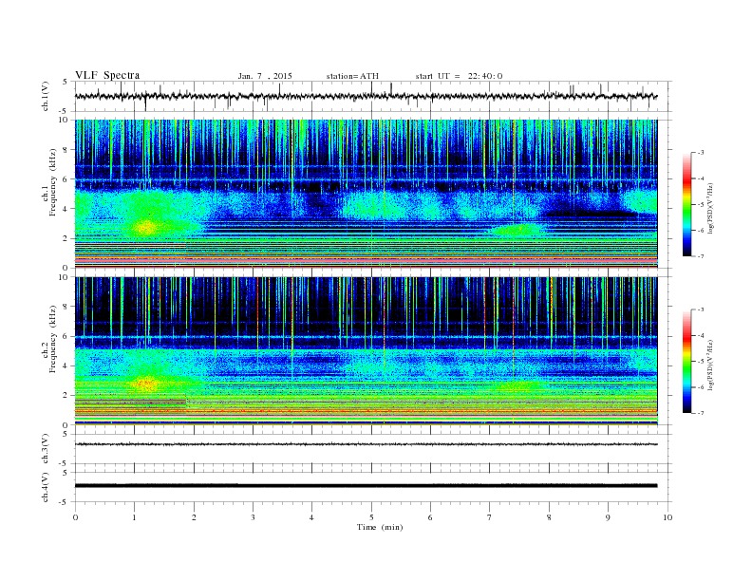
Task: Click the ch.1 spectrogram color scale bar
Action: (x=686, y=204)
